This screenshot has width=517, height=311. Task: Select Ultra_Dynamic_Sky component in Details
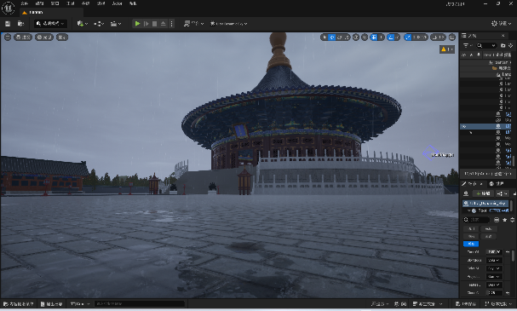pos(485,204)
